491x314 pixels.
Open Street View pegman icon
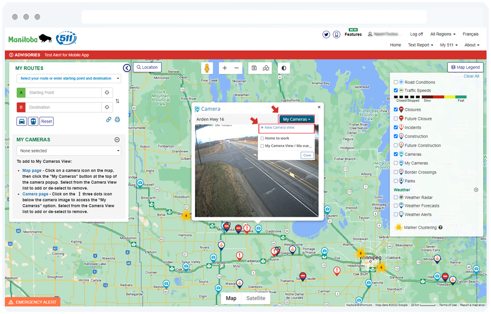click(207, 68)
